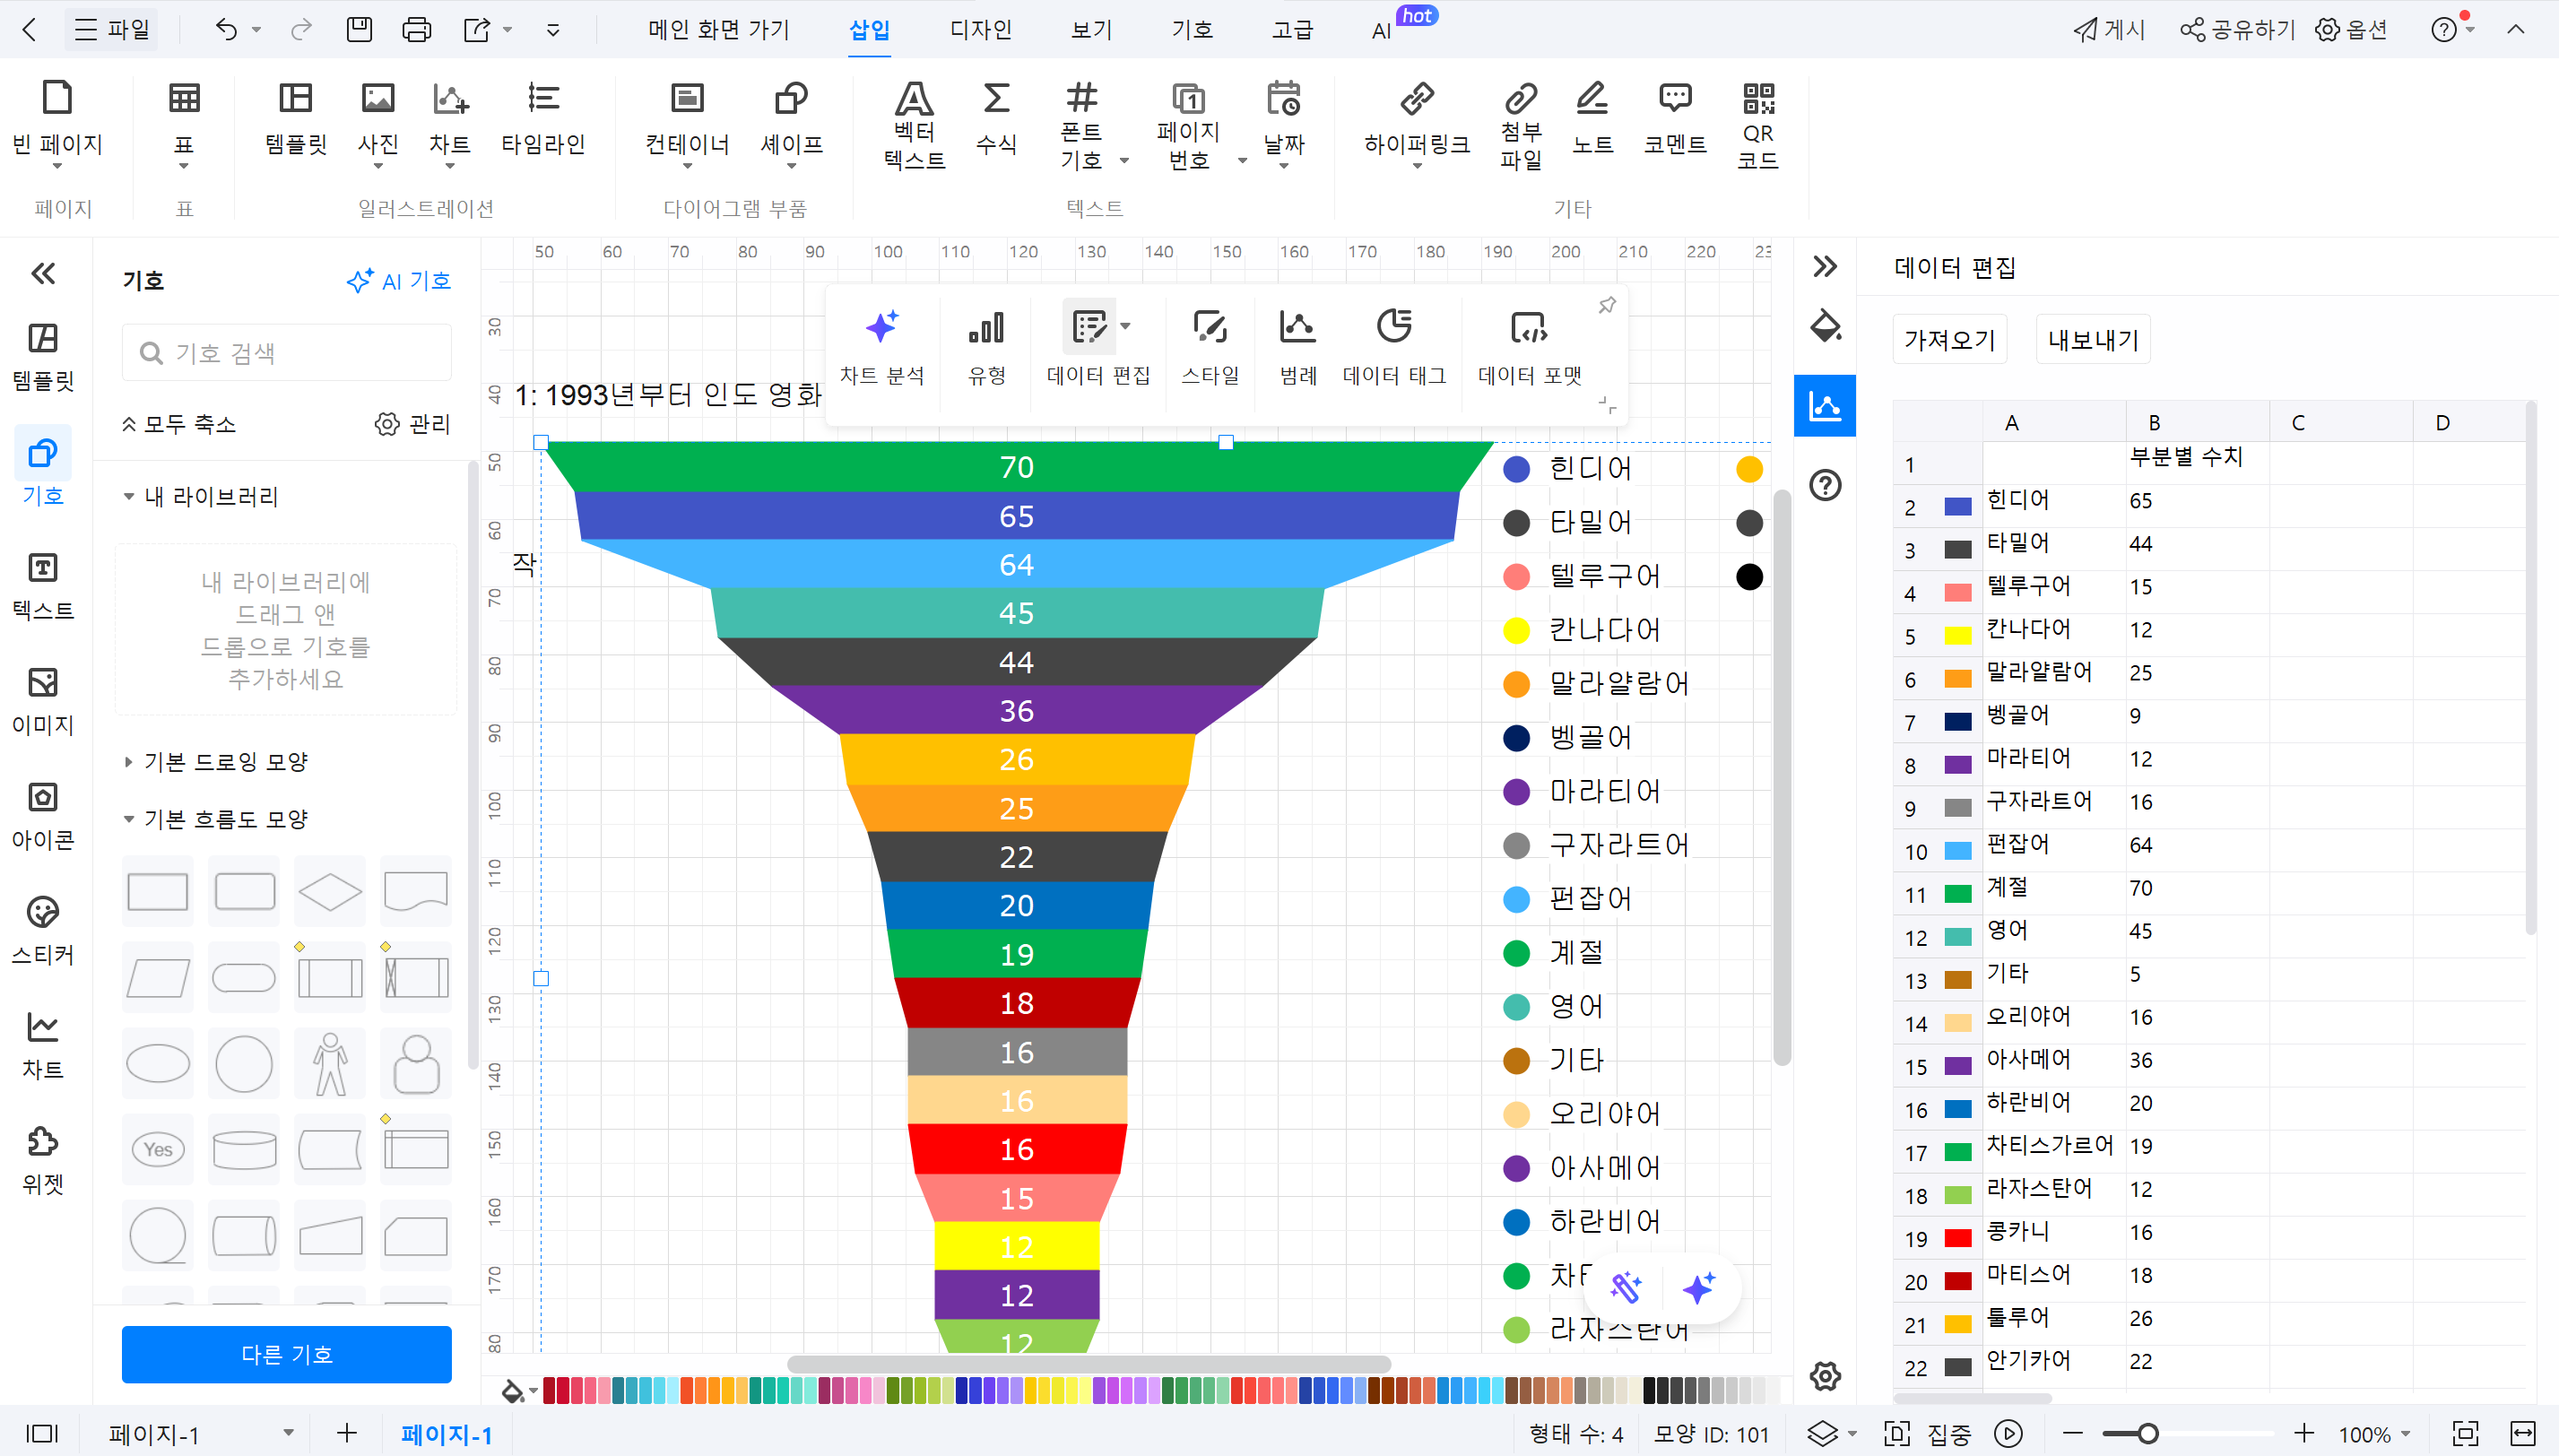Insert a chart via 차트 ribbon icon

[450, 122]
